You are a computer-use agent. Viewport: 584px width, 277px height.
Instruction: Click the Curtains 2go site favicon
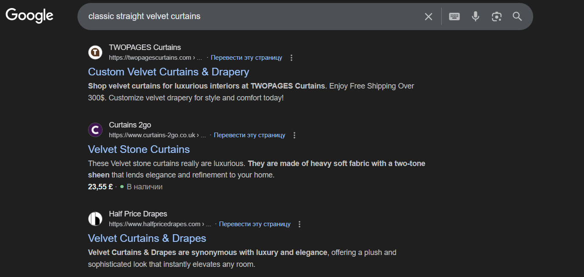[95, 130]
